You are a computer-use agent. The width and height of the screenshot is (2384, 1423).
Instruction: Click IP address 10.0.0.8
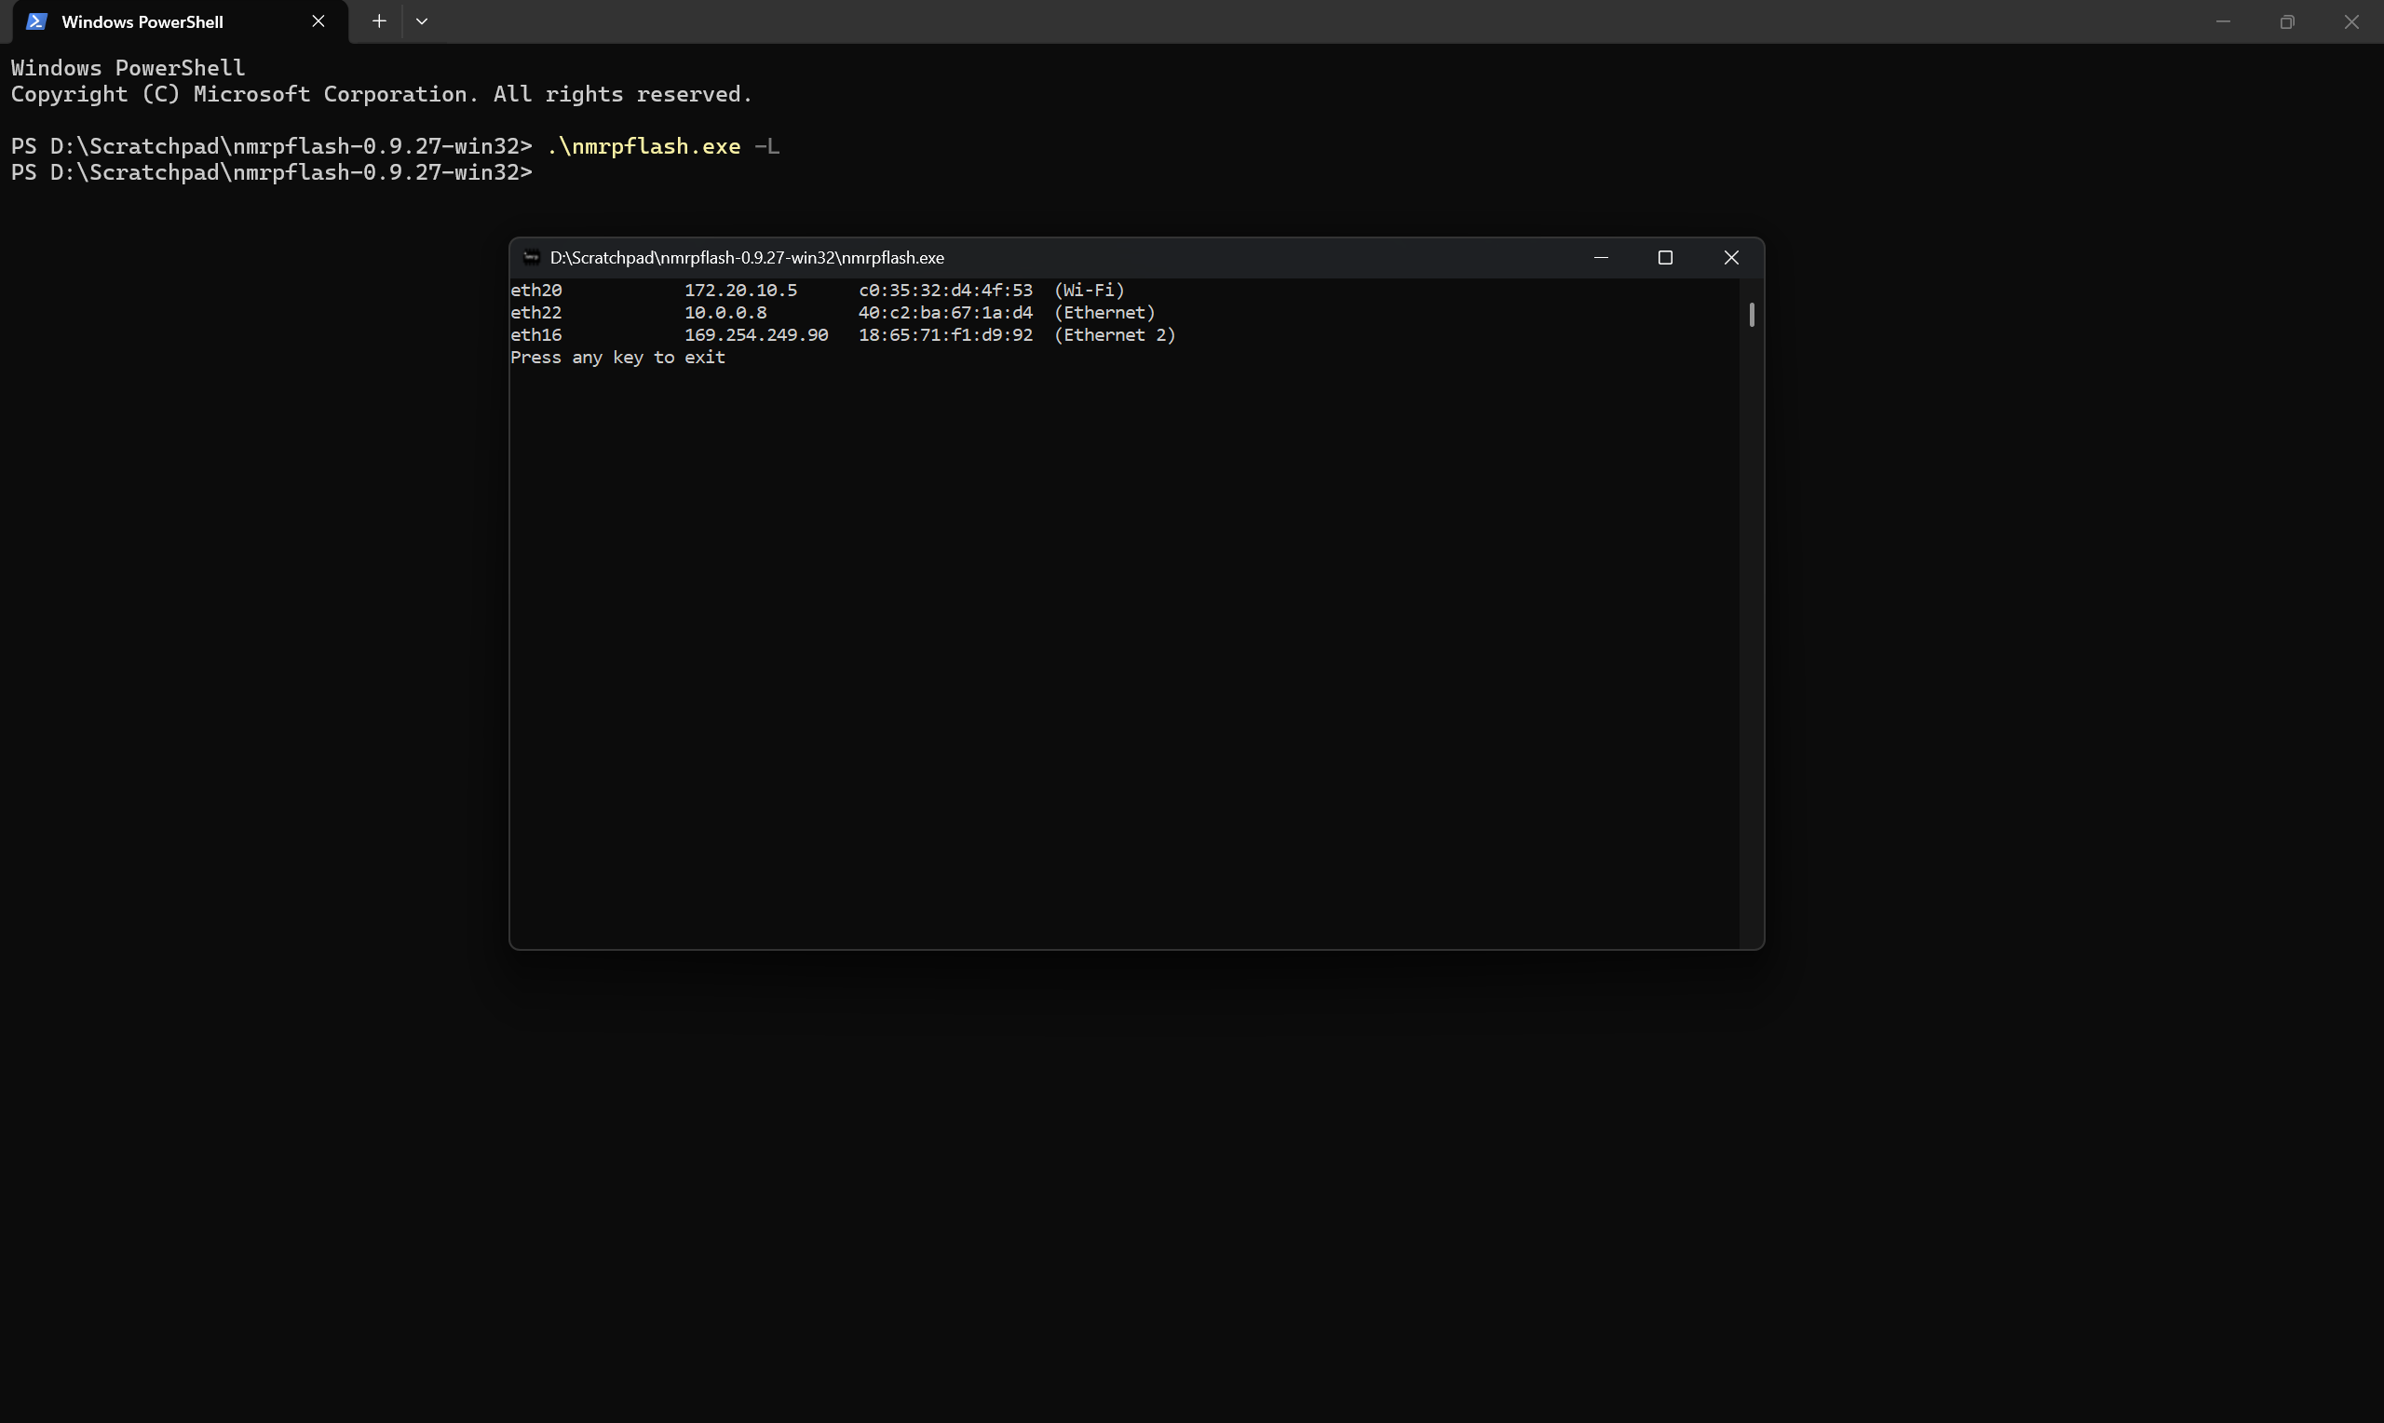(725, 313)
